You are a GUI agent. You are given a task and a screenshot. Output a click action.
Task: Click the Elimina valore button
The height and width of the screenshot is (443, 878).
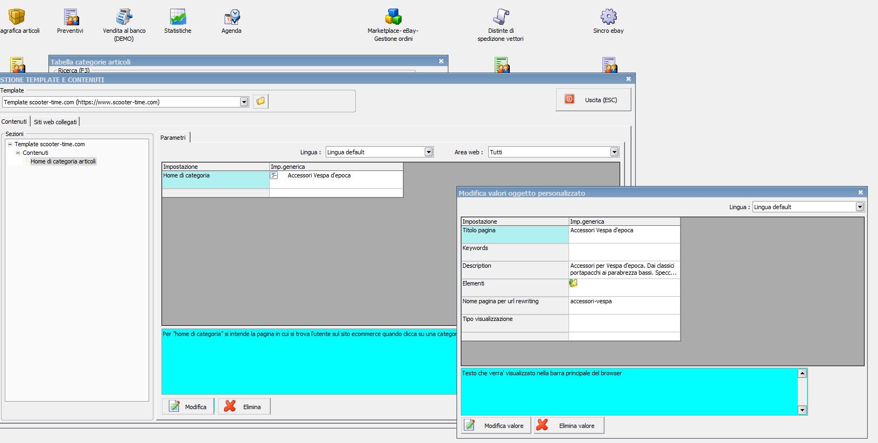[569, 425]
